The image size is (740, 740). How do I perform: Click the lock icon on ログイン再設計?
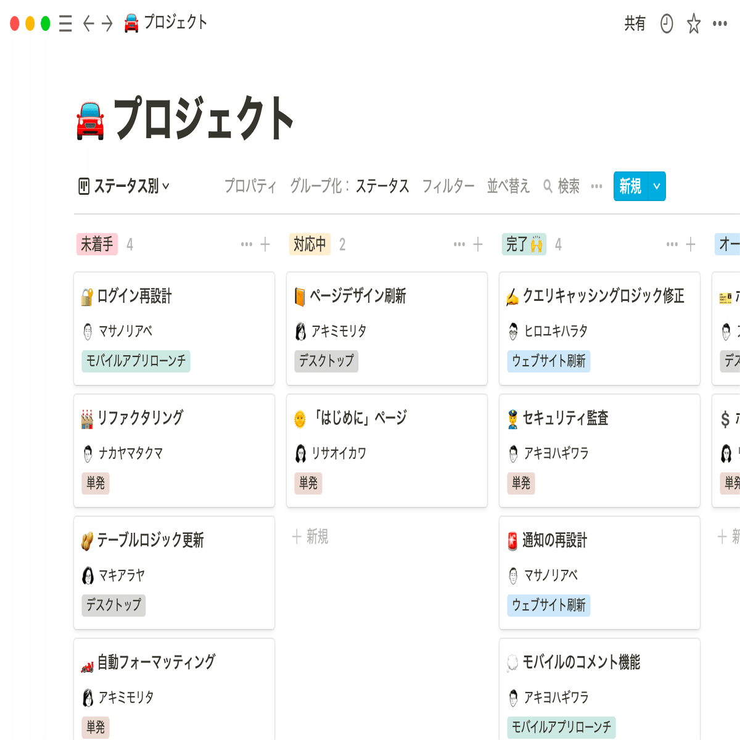87,297
